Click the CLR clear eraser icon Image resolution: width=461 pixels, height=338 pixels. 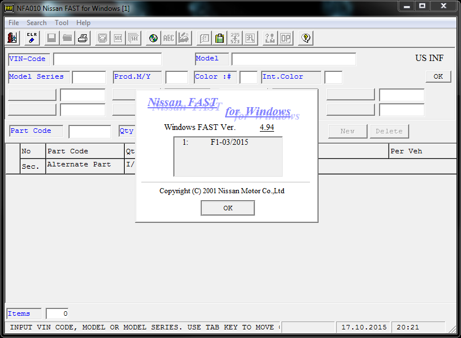(x=32, y=38)
